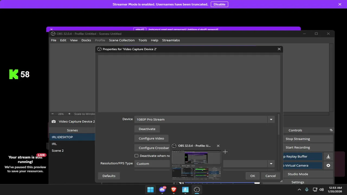Show hidden system tray icons chevron
This screenshot has width=347, height=195.
tap(299, 190)
